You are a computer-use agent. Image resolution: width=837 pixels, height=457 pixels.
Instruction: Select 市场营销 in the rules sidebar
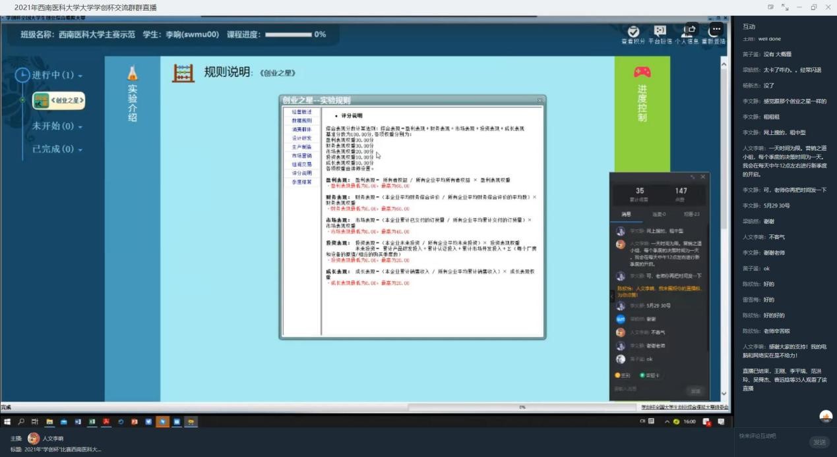point(301,155)
